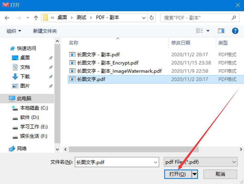Click the 取消 button
244x184 pixels.
coord(220,174)
